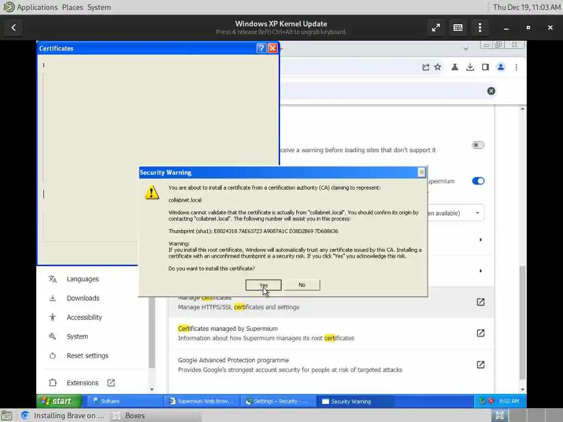Switch to Installing Brave taskbar window
Screen dimensions: 563x422
click(63, 415)
